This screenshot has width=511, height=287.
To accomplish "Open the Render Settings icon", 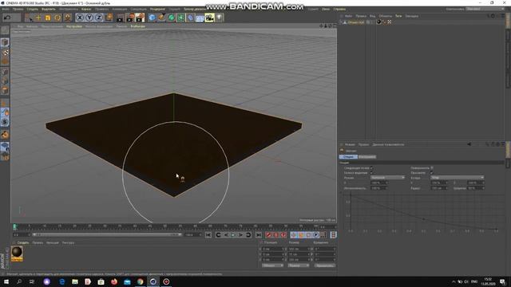I will tap(141, 18).
